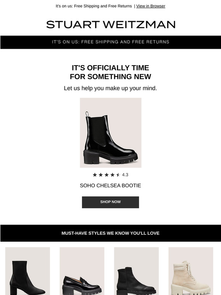The width and height of the screenshot is (221, 295).
Task: Open the black heeled sock bootie image
Action: tap(28, 271)
